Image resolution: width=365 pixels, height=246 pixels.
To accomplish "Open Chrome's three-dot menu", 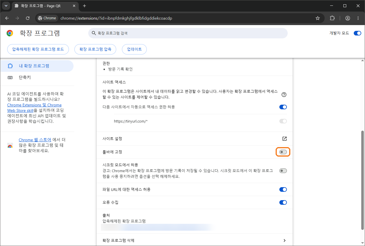I will [x=358, y=18].
